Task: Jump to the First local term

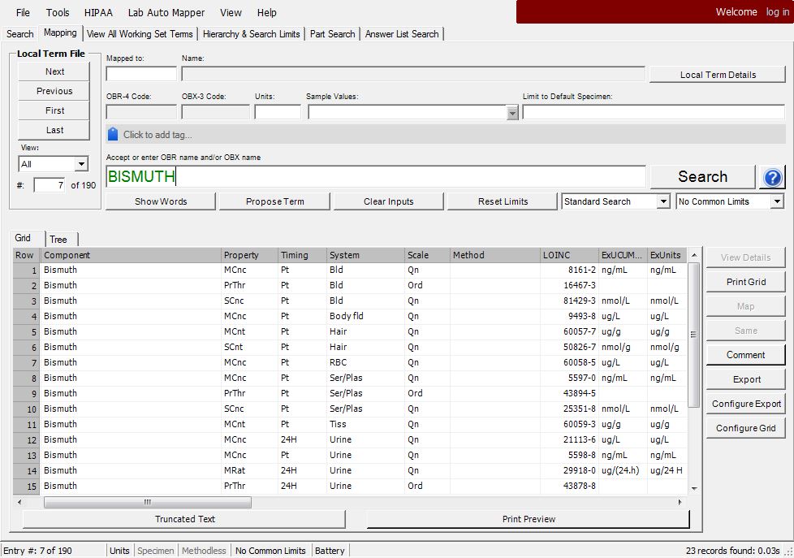Action: [x=54, y=110]
